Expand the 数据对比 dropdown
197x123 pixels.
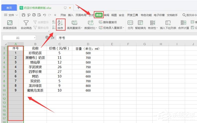(x=91, y=28)
